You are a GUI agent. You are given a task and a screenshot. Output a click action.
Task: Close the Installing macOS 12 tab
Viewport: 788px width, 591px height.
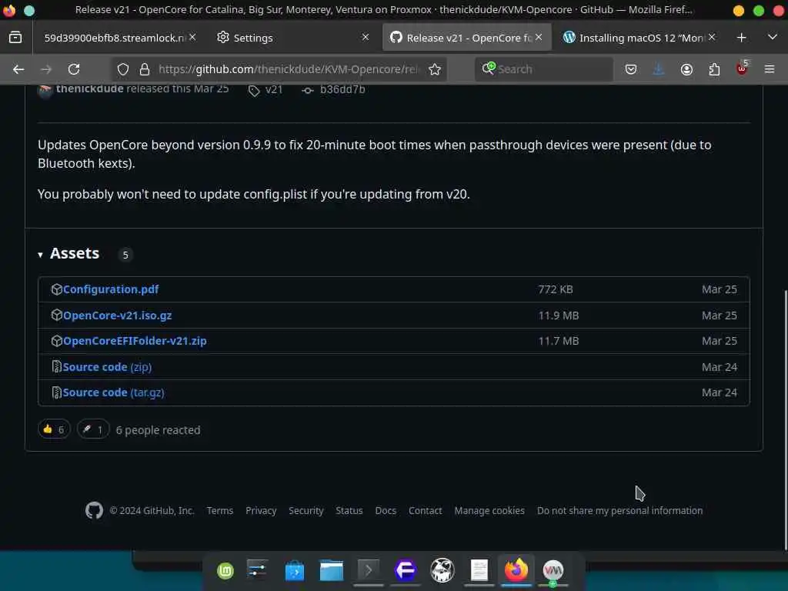[712, 37]
